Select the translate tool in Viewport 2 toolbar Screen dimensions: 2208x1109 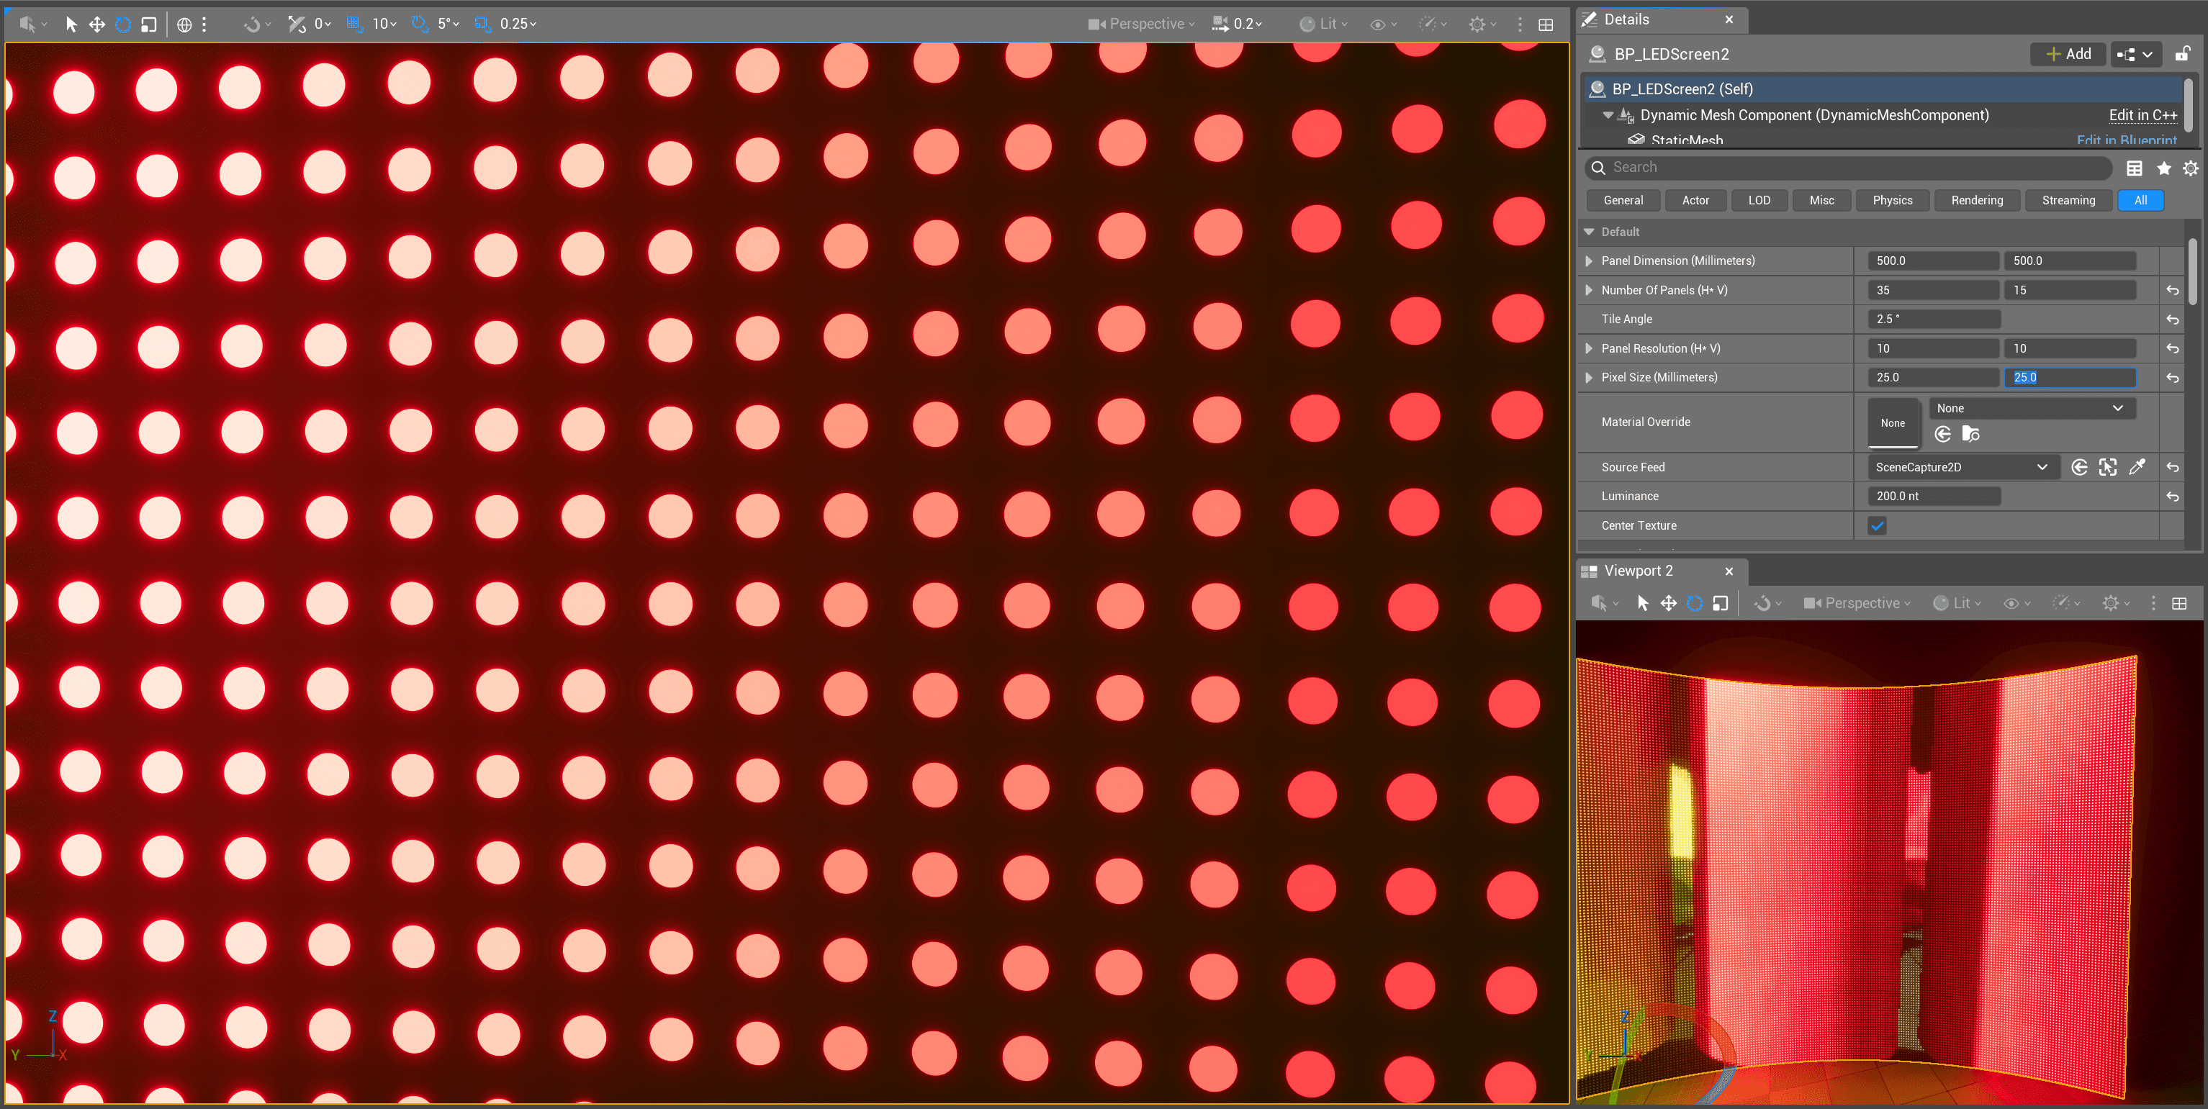pyautogui.click(x=1668, y=603)
